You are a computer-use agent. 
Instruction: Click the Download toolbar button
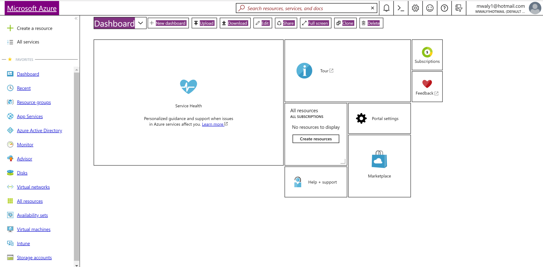click(235, 23)
